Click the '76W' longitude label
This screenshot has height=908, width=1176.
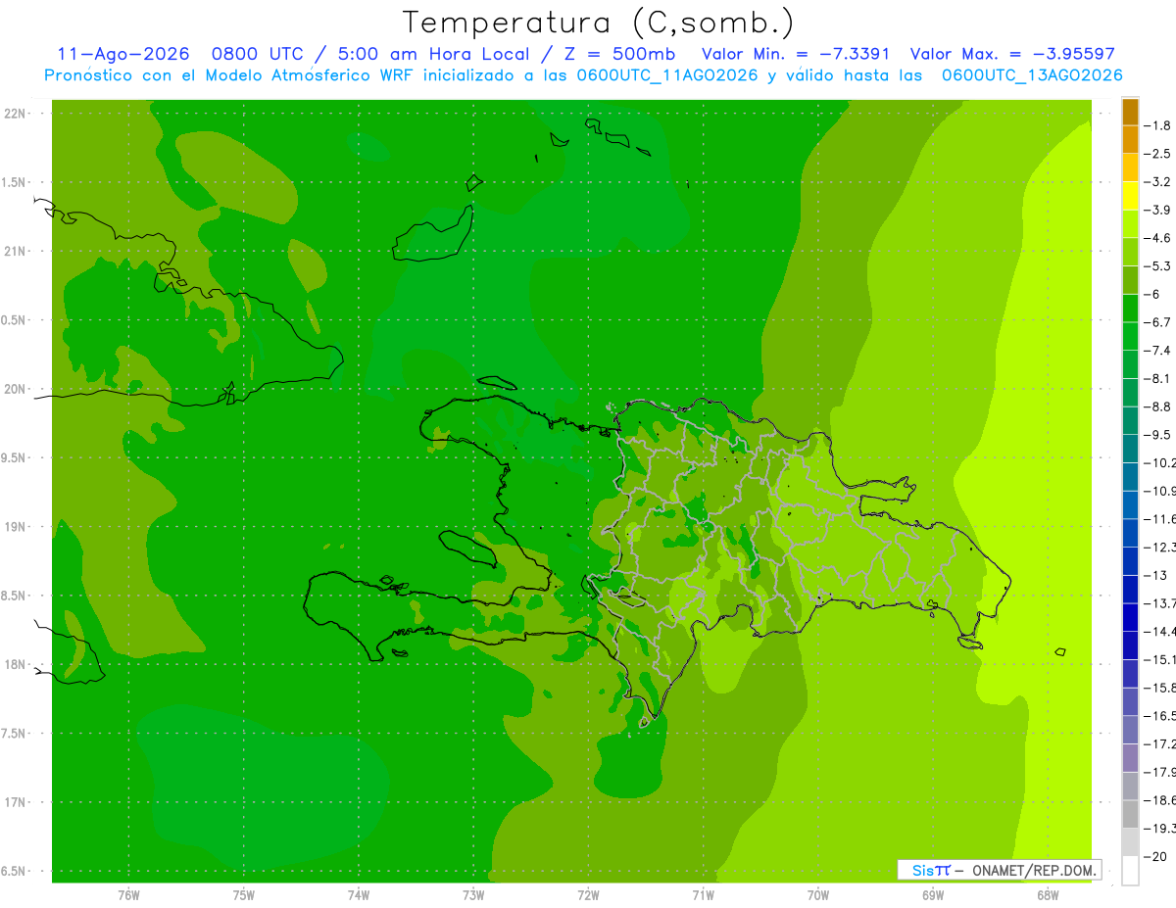tap(128, 895)
